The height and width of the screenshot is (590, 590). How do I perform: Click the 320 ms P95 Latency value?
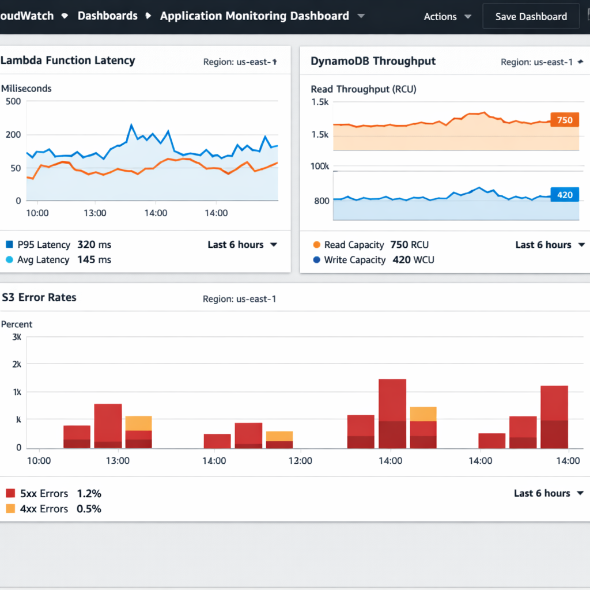(94, 244)
